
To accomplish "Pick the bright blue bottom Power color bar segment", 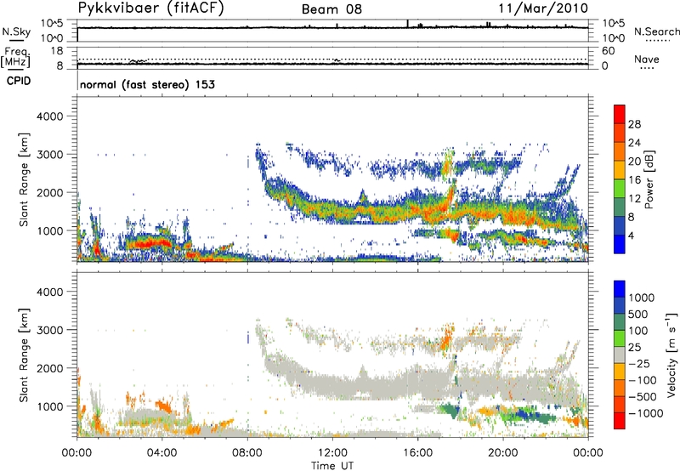I will pyautogui.click(x=620, y=244).
